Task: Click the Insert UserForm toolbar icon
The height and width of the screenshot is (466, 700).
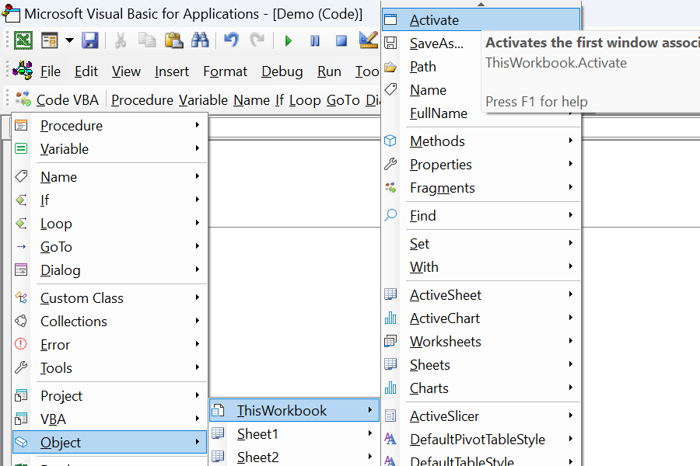Action: 50,40
